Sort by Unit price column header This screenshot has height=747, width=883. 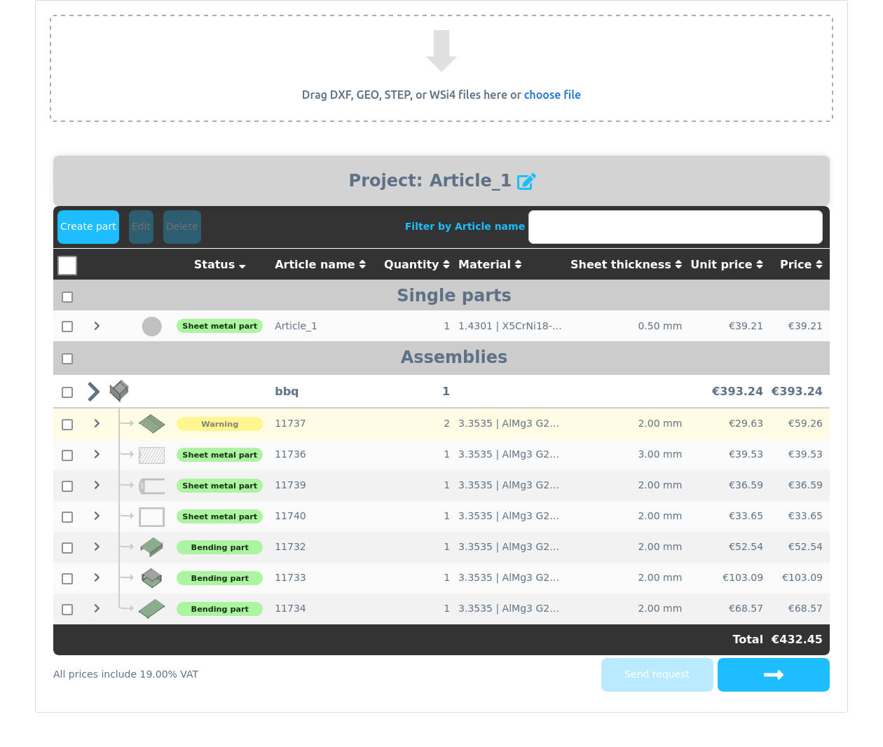727,265
